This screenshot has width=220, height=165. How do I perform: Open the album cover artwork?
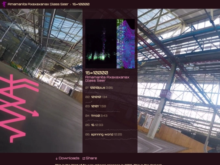point(110,44)
